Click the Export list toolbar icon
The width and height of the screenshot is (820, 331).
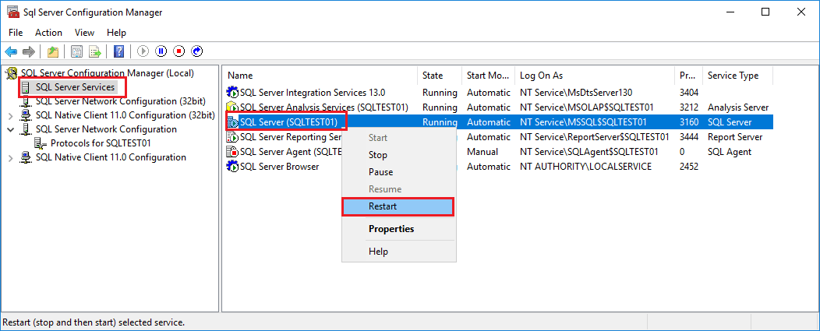point(95,51)
